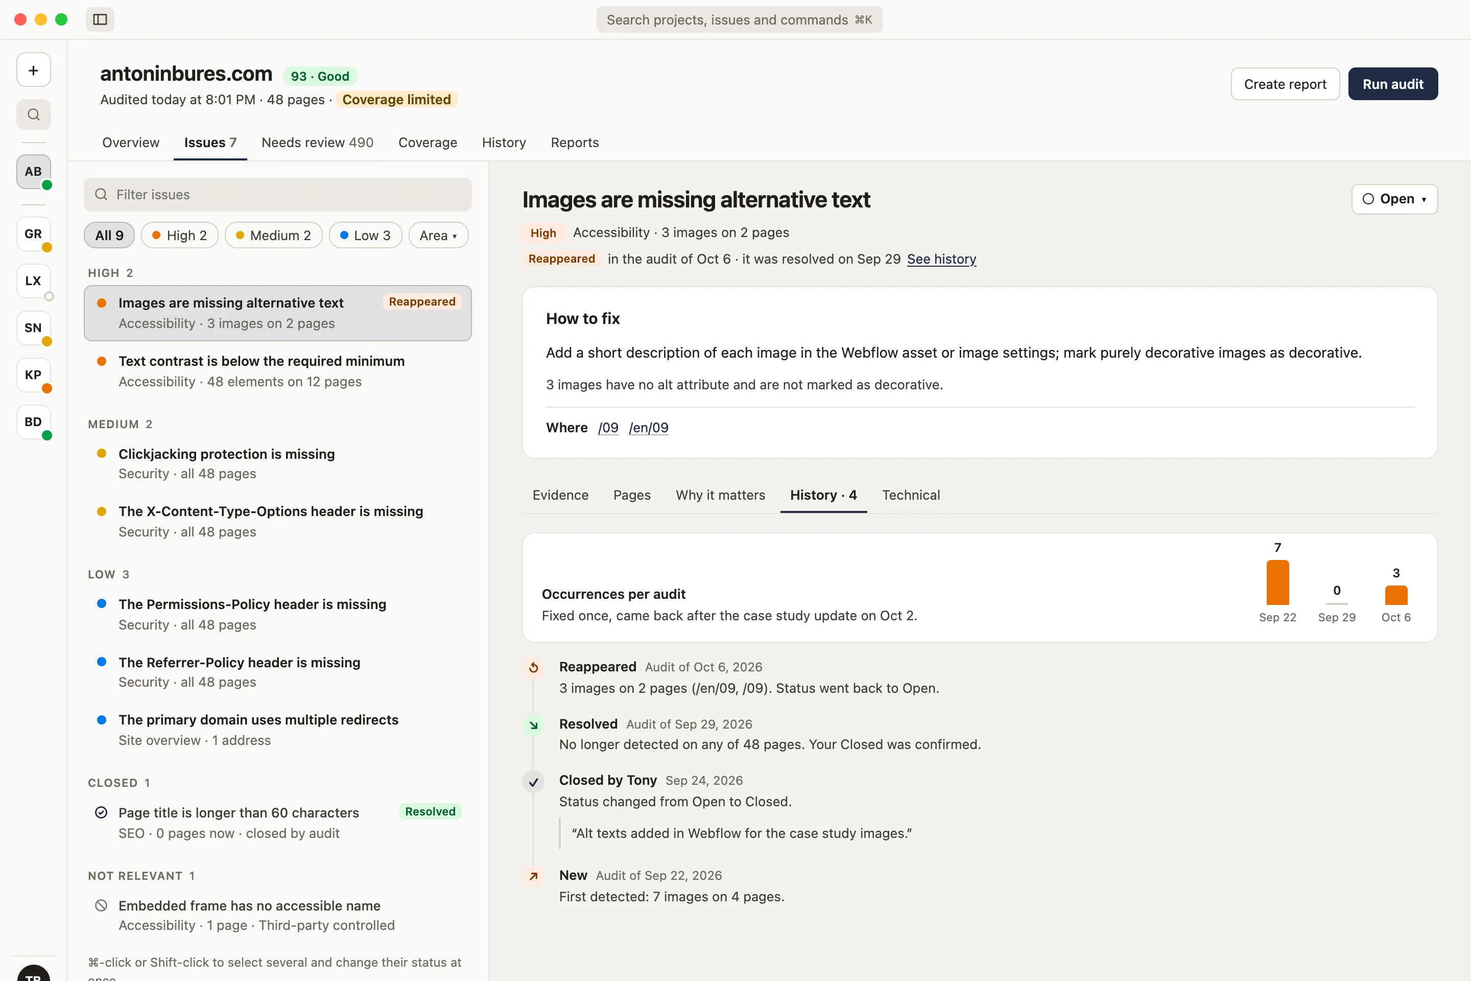Show the Technical tab

coord(911,495)
